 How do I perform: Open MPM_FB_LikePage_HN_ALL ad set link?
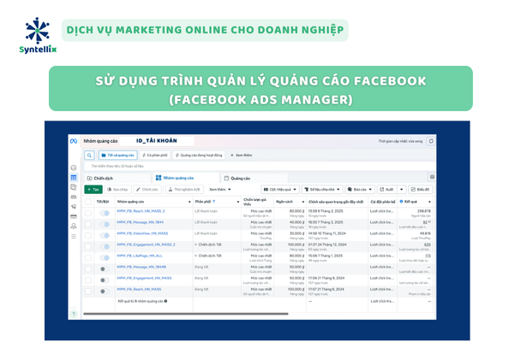point(140,256)
